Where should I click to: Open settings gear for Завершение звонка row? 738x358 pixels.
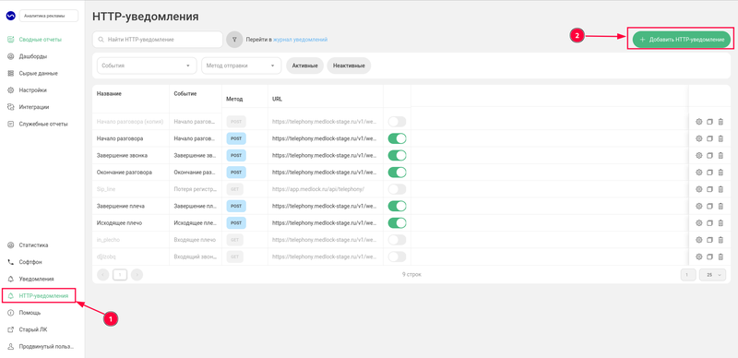[x=699, y=155]
